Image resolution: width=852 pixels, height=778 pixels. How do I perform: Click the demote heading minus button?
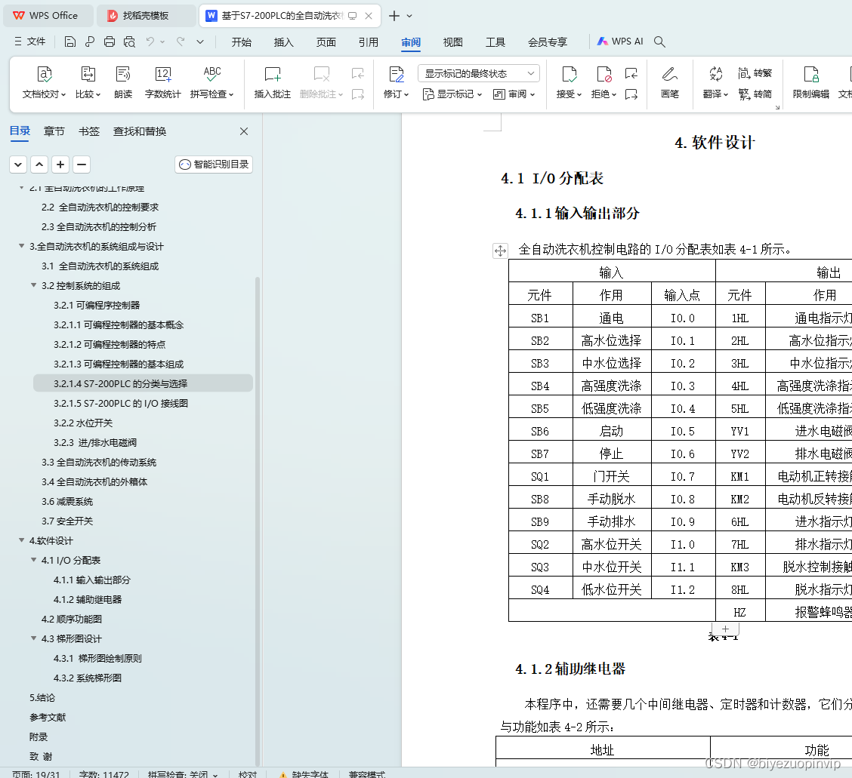coord(82,165)
